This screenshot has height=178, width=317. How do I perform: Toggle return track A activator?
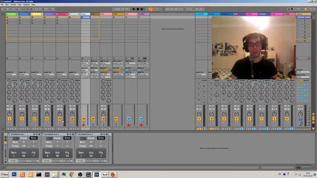point(199,119)
